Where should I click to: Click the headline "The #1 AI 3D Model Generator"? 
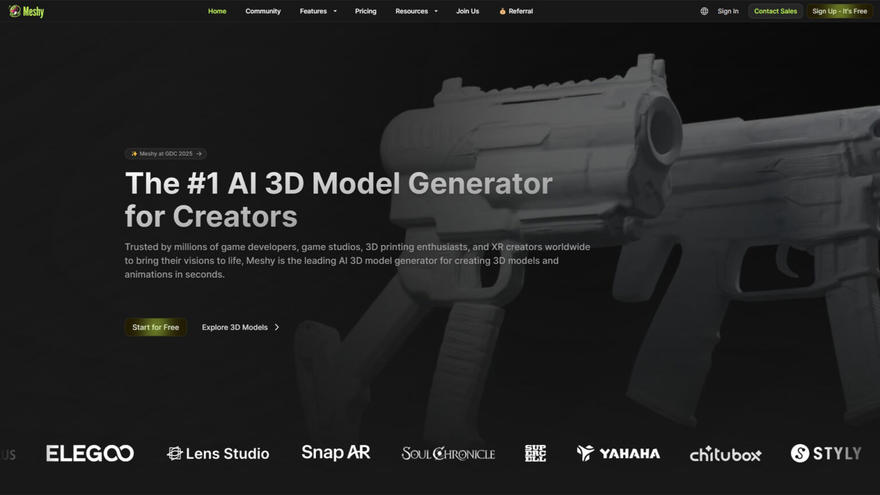[339, 183]
